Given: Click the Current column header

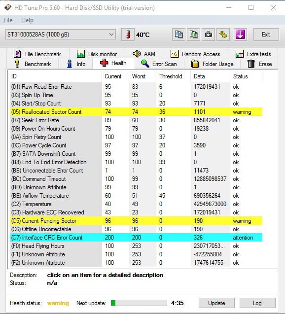Looking at the screenshot, I should click(115, 76).
